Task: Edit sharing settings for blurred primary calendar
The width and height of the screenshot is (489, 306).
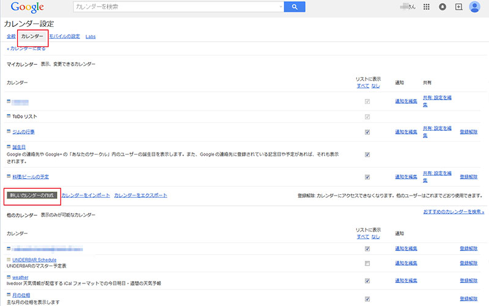Action: (437, 101)
